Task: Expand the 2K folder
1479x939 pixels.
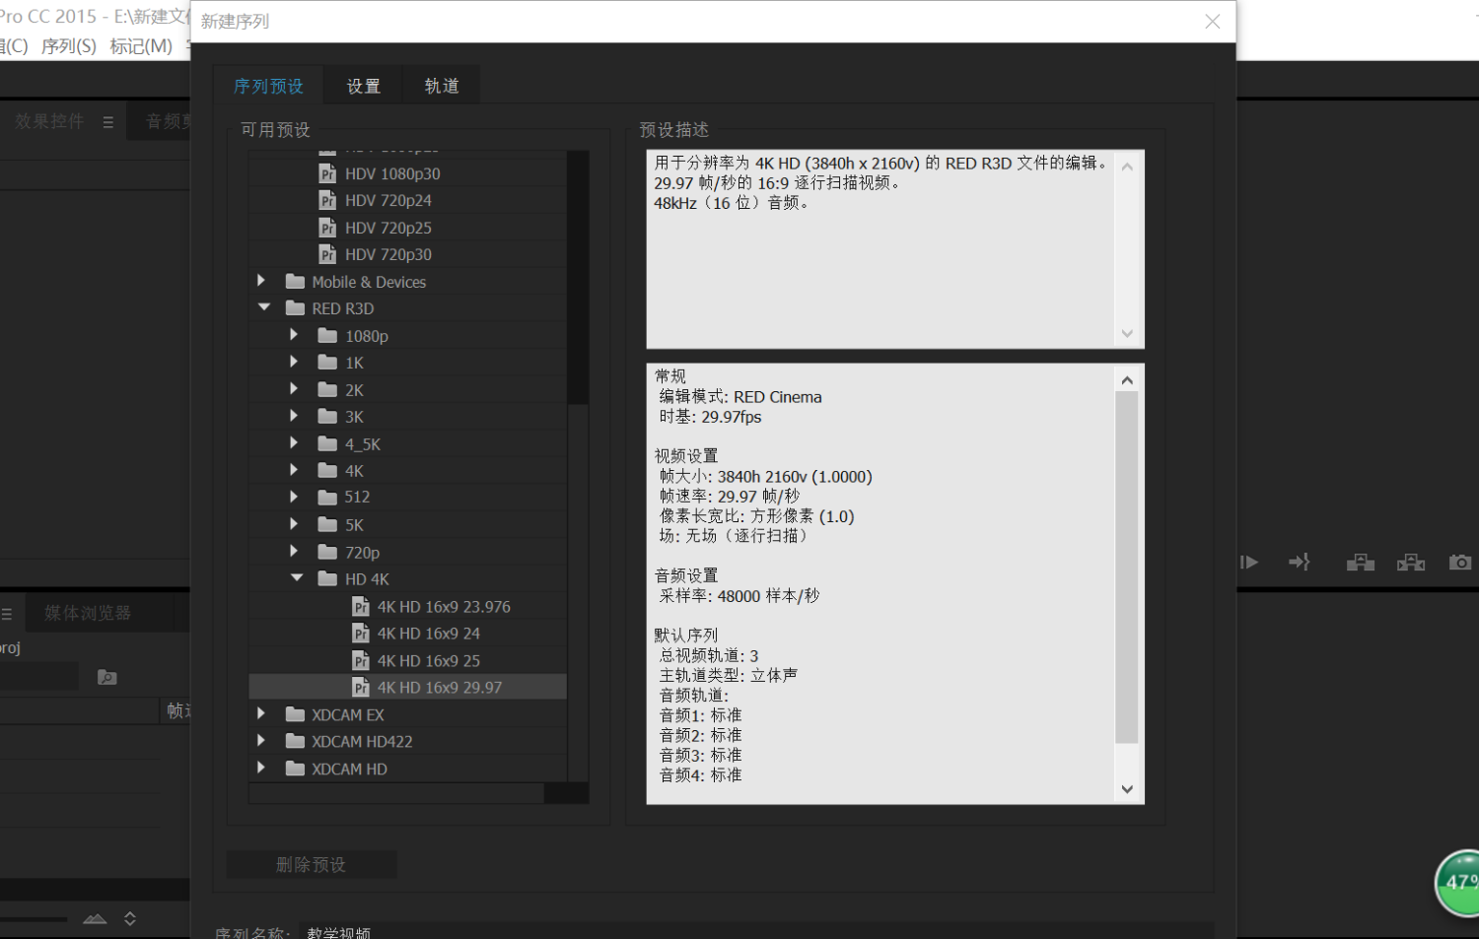Action: coord(294,389)
